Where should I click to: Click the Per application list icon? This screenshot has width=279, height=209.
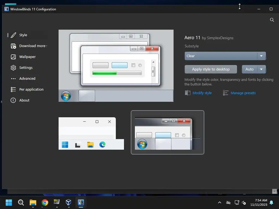coord(13,89)
